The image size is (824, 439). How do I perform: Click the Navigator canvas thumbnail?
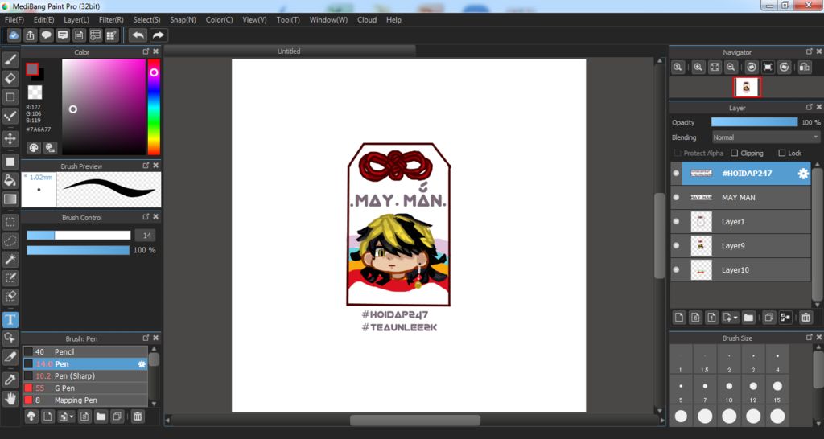[747, 88]
